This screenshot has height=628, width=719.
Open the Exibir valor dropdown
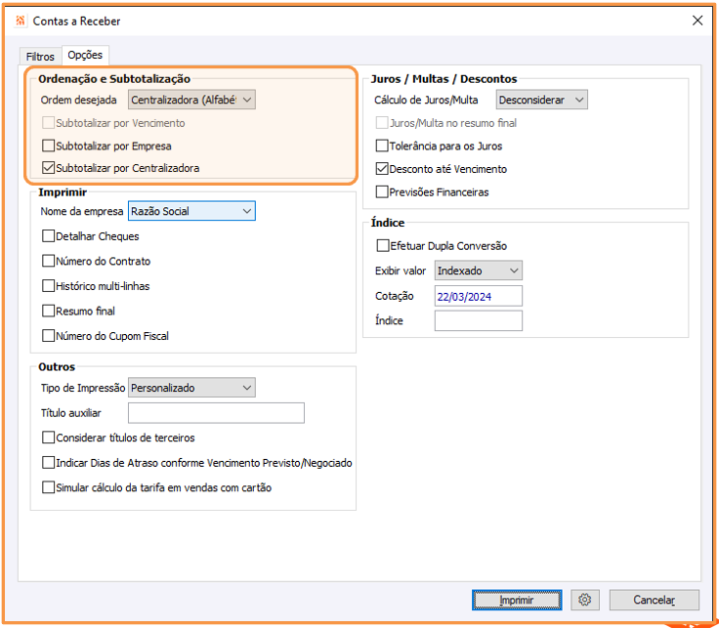click(x=479, y=271)
